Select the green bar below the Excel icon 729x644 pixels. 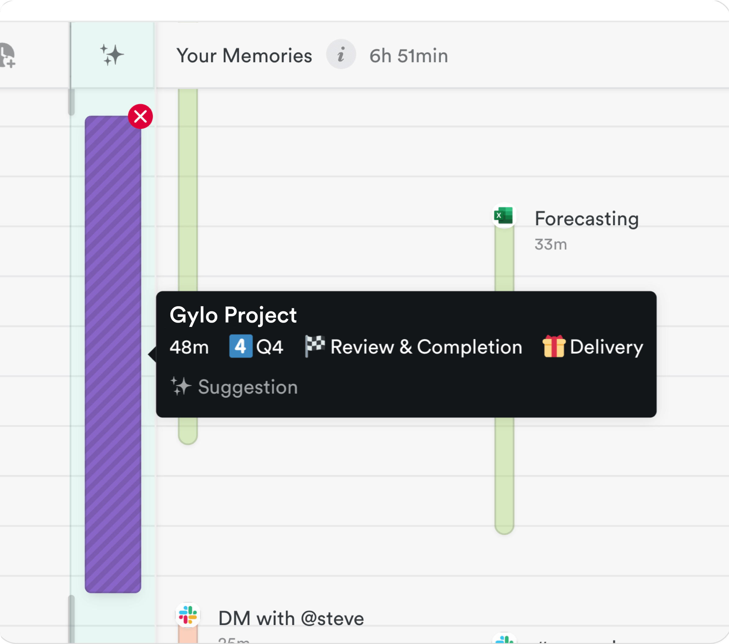click(504, 474)
